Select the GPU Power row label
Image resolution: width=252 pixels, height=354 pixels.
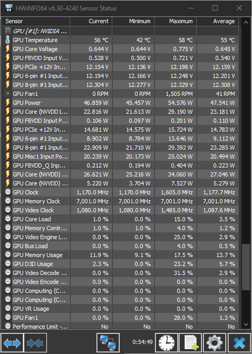27,103
